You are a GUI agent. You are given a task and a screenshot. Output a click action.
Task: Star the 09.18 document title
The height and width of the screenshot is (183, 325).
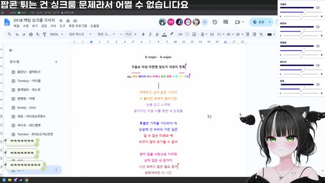click(x=61, y=20)
